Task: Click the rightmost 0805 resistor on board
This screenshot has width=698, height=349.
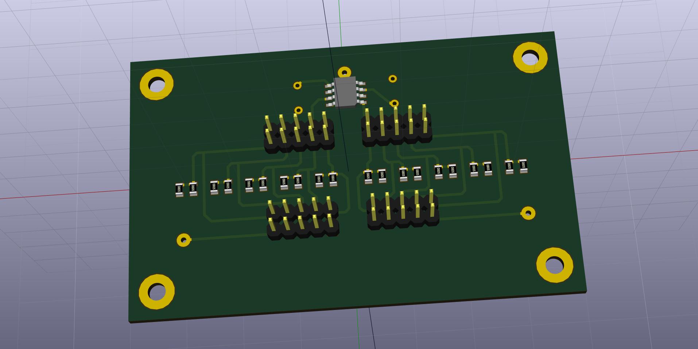Action: coord(523,166)
